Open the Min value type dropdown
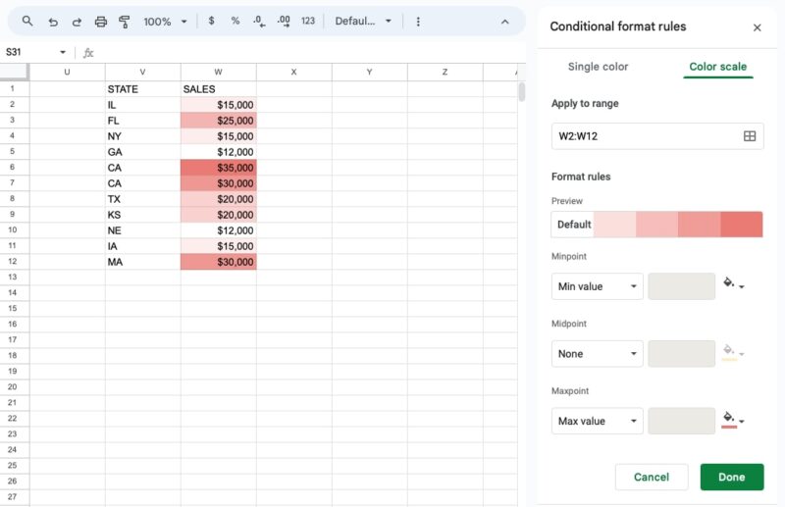The width and height of the screenshot is (785, 507). click(x=598, y=286)
